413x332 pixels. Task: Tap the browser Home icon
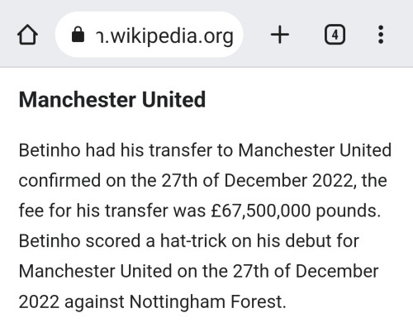click(x=27, y=35)
